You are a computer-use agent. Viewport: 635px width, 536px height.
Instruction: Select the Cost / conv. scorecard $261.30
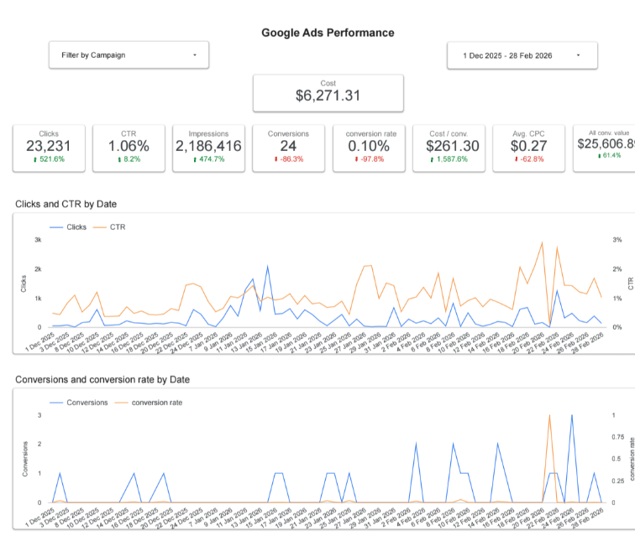coord(449,148)
